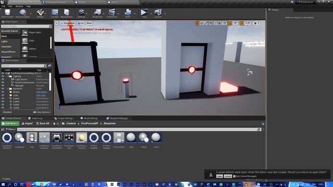Open the viewport Show dropdown
The height and width of the screenshot is (187, 333).
click(x=89, y=23)
